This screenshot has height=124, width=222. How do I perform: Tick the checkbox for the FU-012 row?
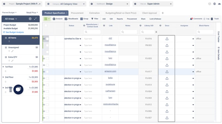click(x=47, y=105)
